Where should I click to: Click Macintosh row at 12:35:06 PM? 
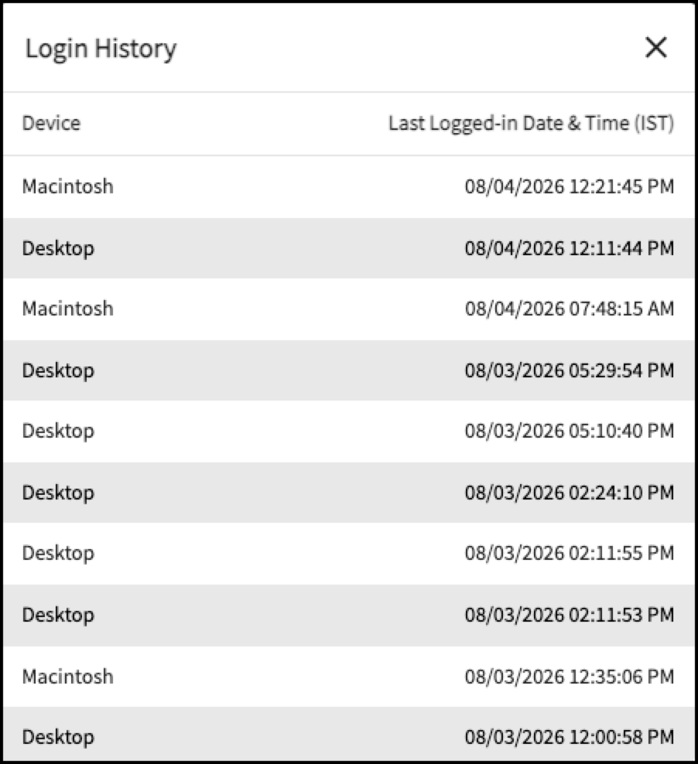pyautogui.click(x=349, y=677)
